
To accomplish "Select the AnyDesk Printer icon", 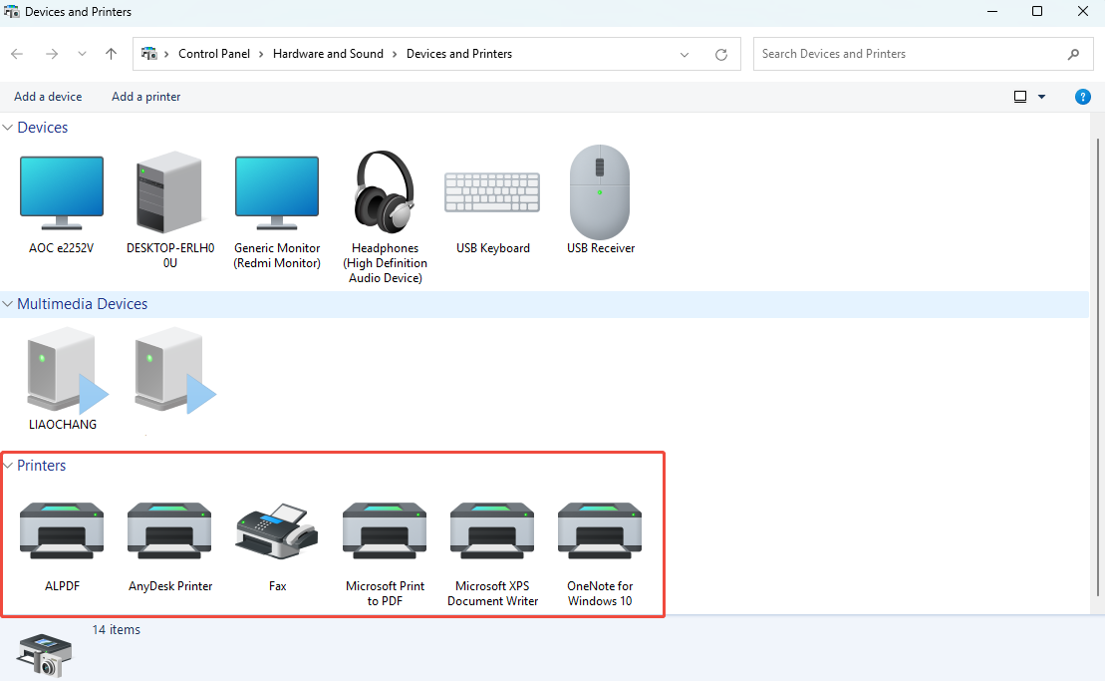I will tap(169, 532).
